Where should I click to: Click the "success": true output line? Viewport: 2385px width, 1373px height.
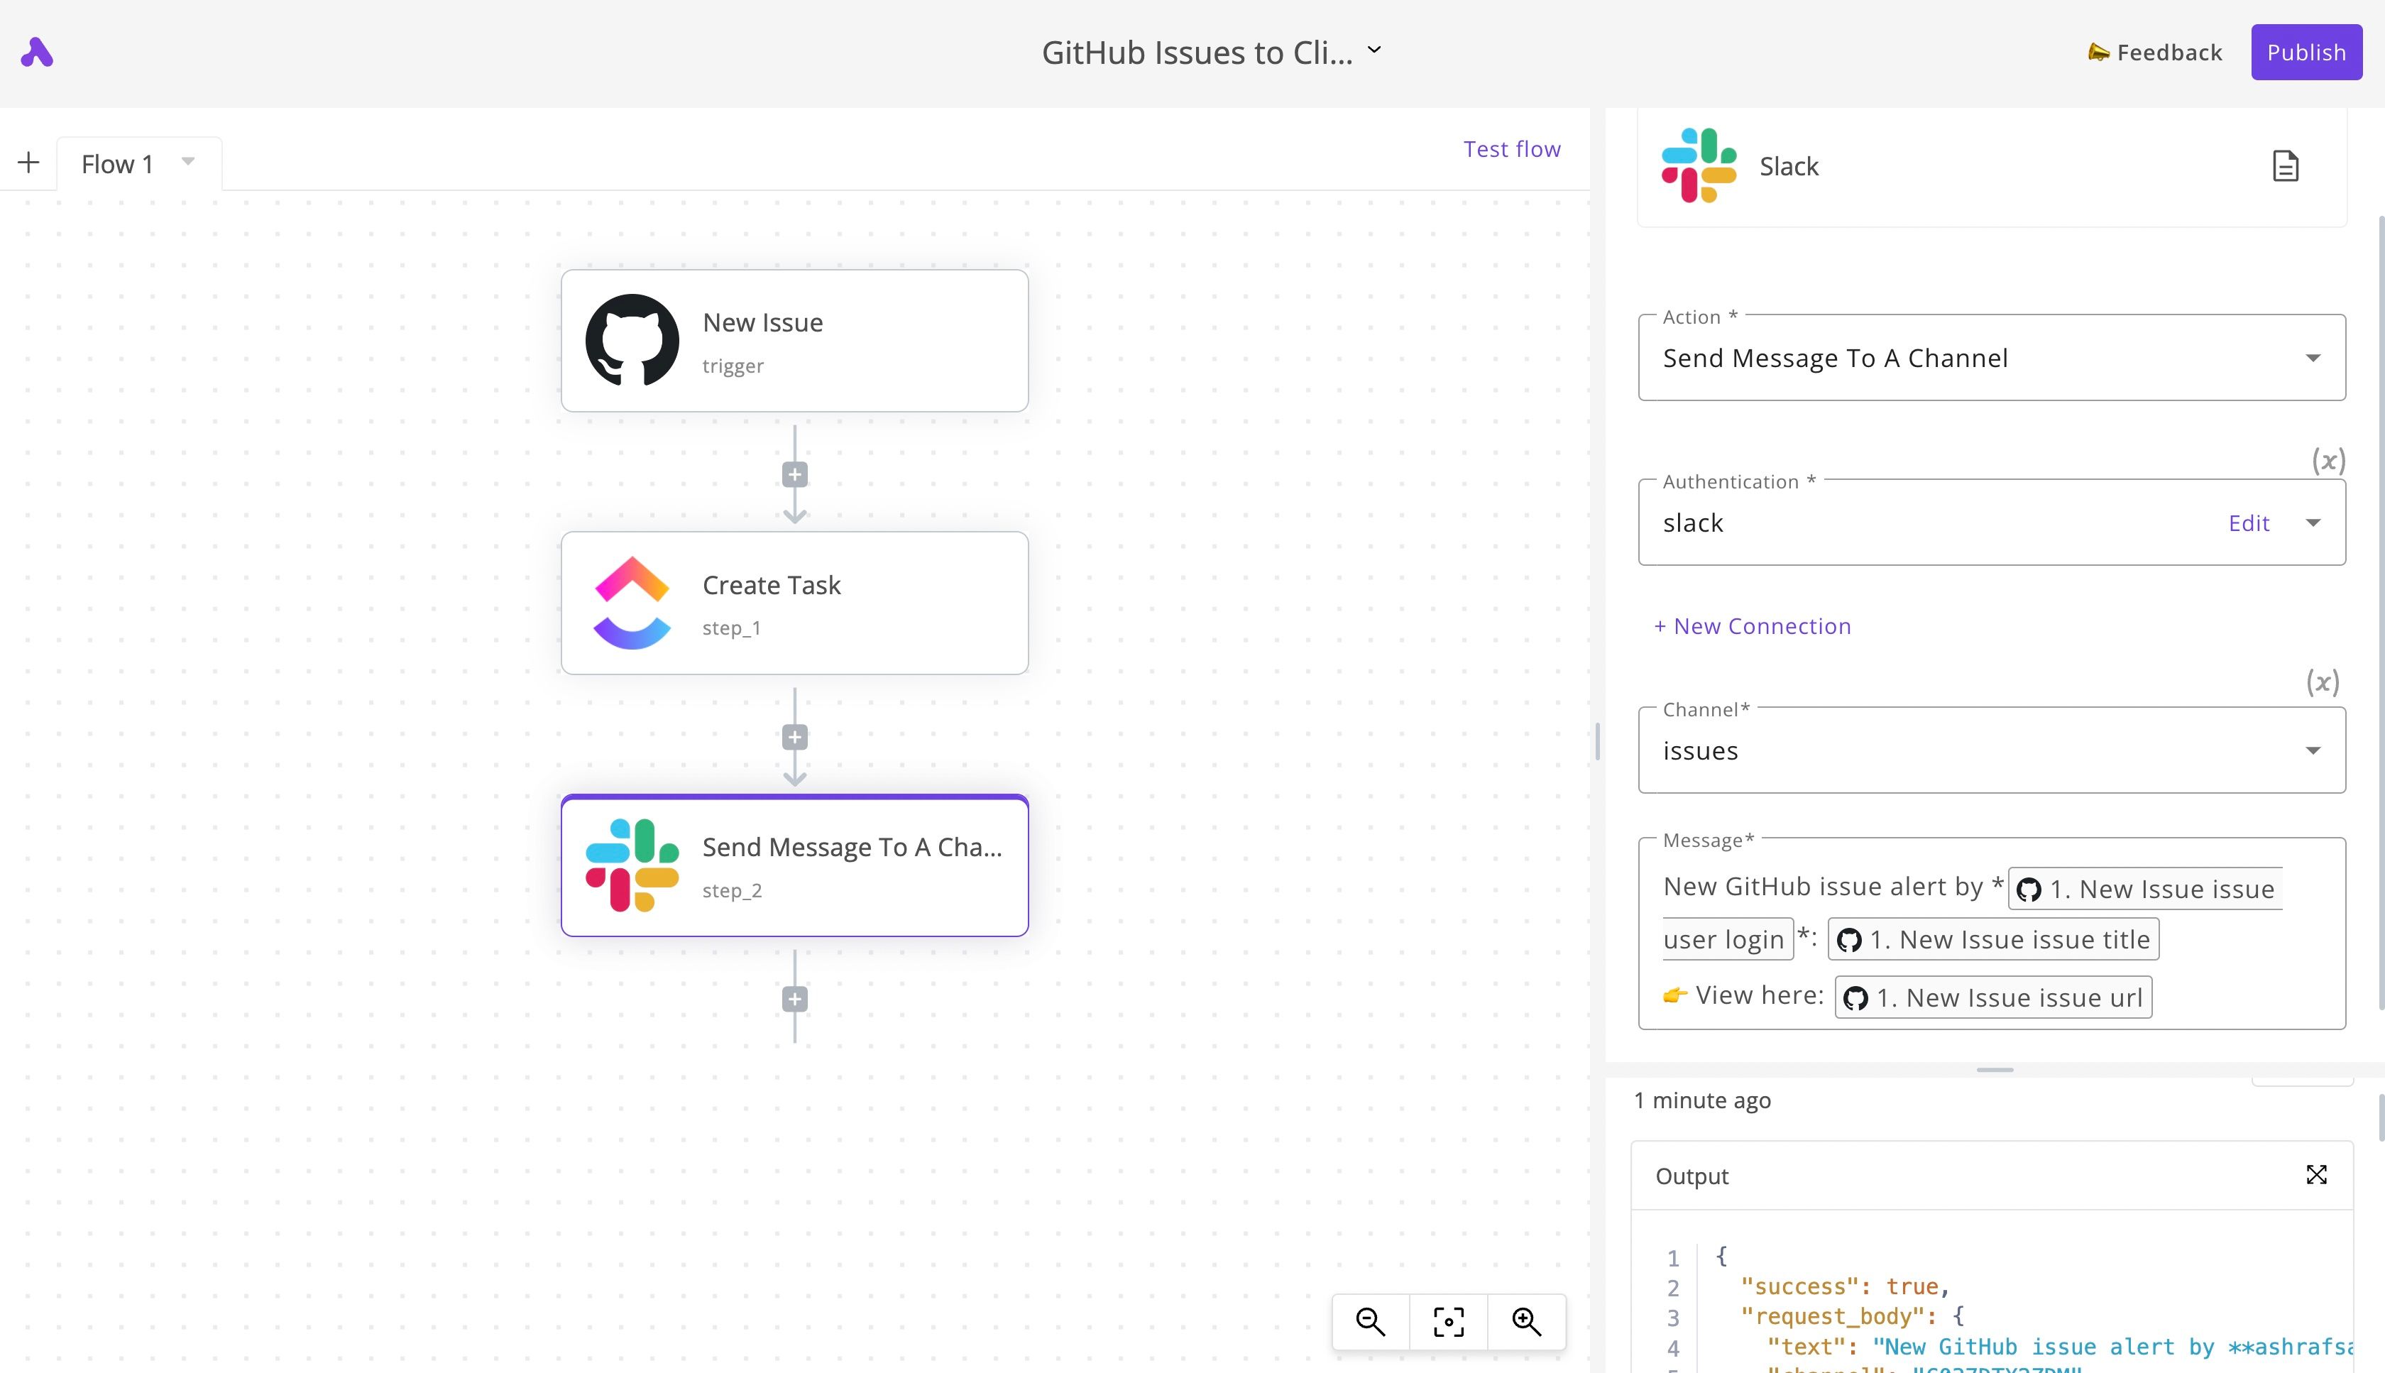1845,1286
